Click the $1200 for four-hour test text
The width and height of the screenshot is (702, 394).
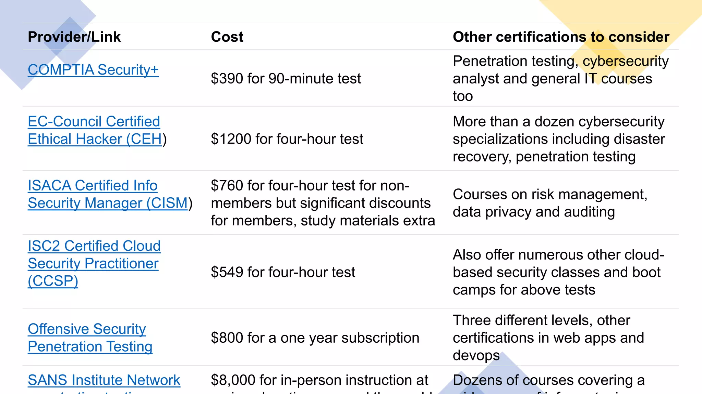pyautogui.click(x=287, y=139)
